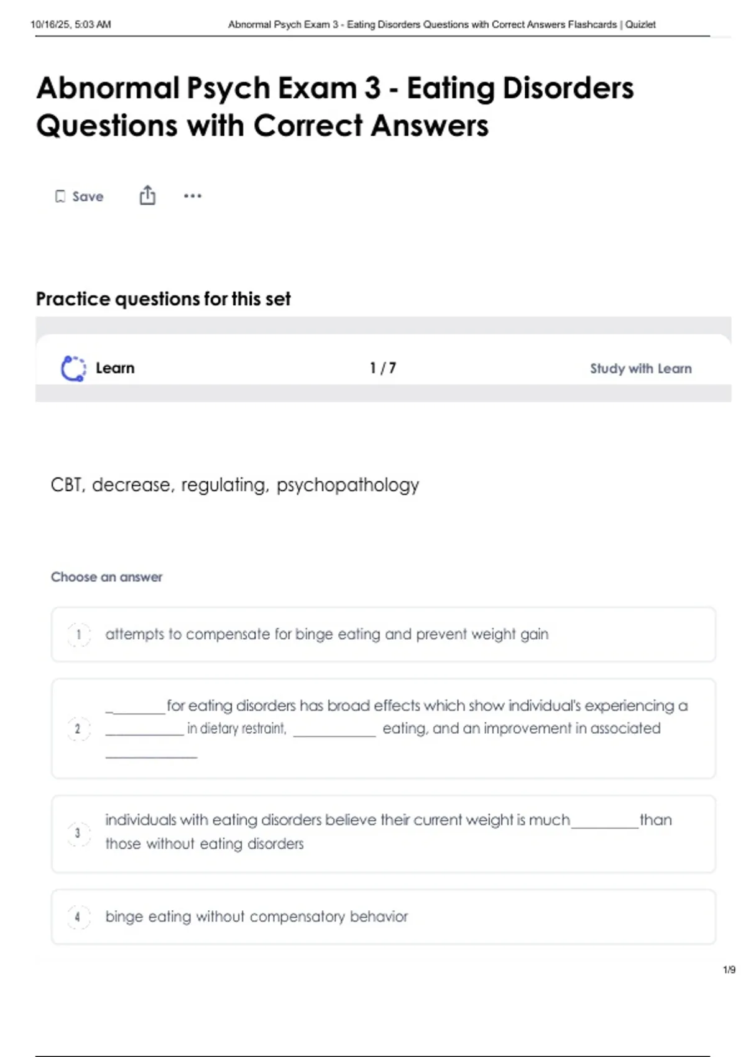746x1057 pixels.
Task: Click the 1 / 7 question progress counter
Action: tap(382, 368)
